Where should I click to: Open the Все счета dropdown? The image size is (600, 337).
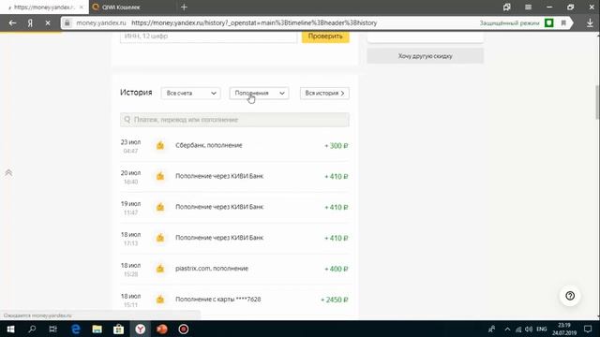[190, 94]
